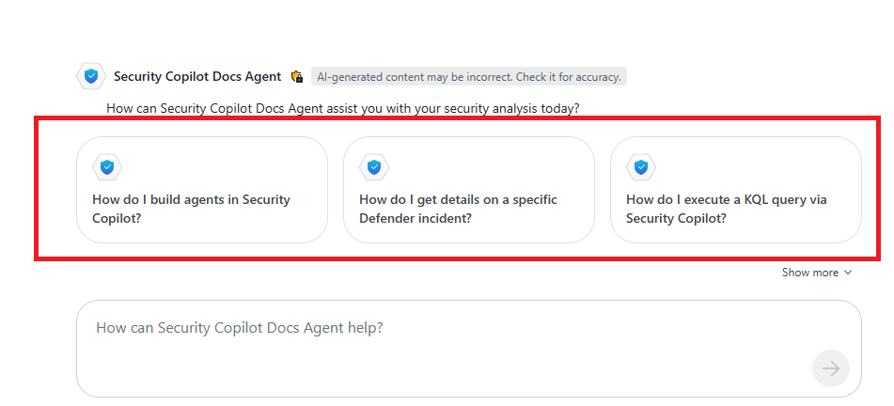The width and height of the screenshot is (894, 406).
Task: Click the Security Copilot Docs Agent title text
Action: point(197,76)
